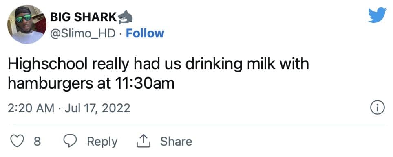This screenshot has width=393, height=157.
Task: Open the 2:20 AM timestamp
Action: [31, 108]
